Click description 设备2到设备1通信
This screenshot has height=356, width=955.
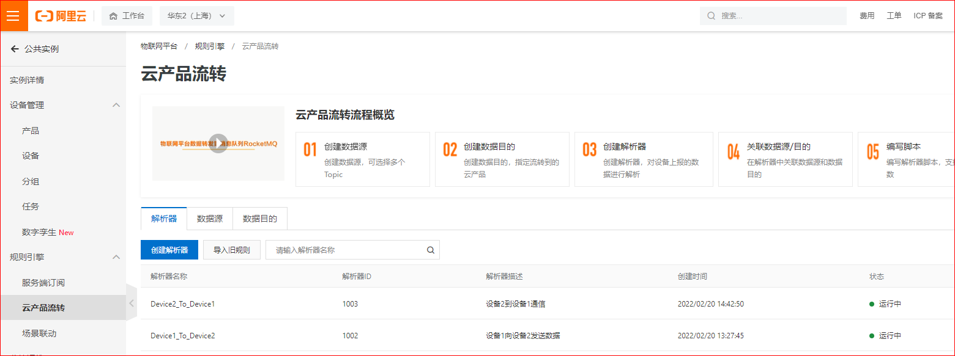(516, 303)
